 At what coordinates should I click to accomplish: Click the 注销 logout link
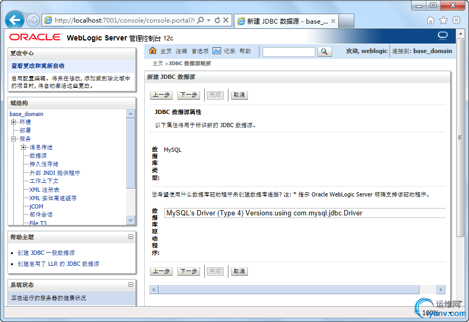(x=181, y=51)
